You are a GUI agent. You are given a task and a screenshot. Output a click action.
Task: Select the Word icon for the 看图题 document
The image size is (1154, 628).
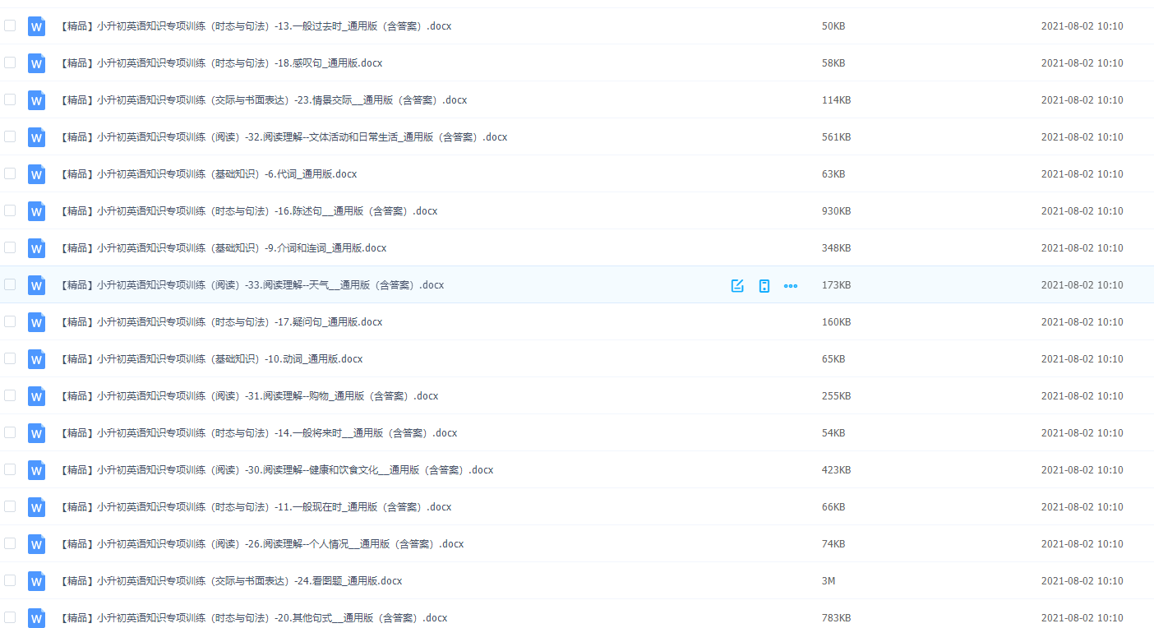(x=36, y=581)
